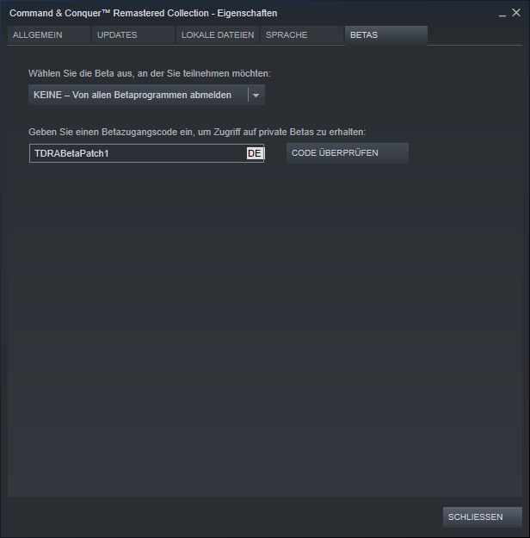Screen dimensions: 530x538
Task: Expand the beta selection dropdown arrow
Action: [x=256, y=96]
